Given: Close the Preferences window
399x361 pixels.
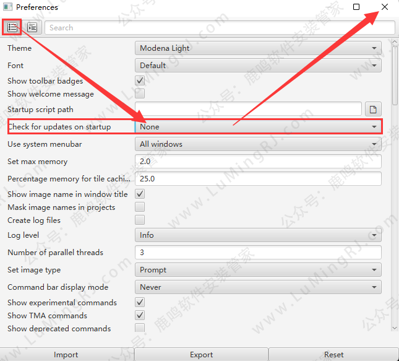Looking at the screenshot, I should coord(385,7).
